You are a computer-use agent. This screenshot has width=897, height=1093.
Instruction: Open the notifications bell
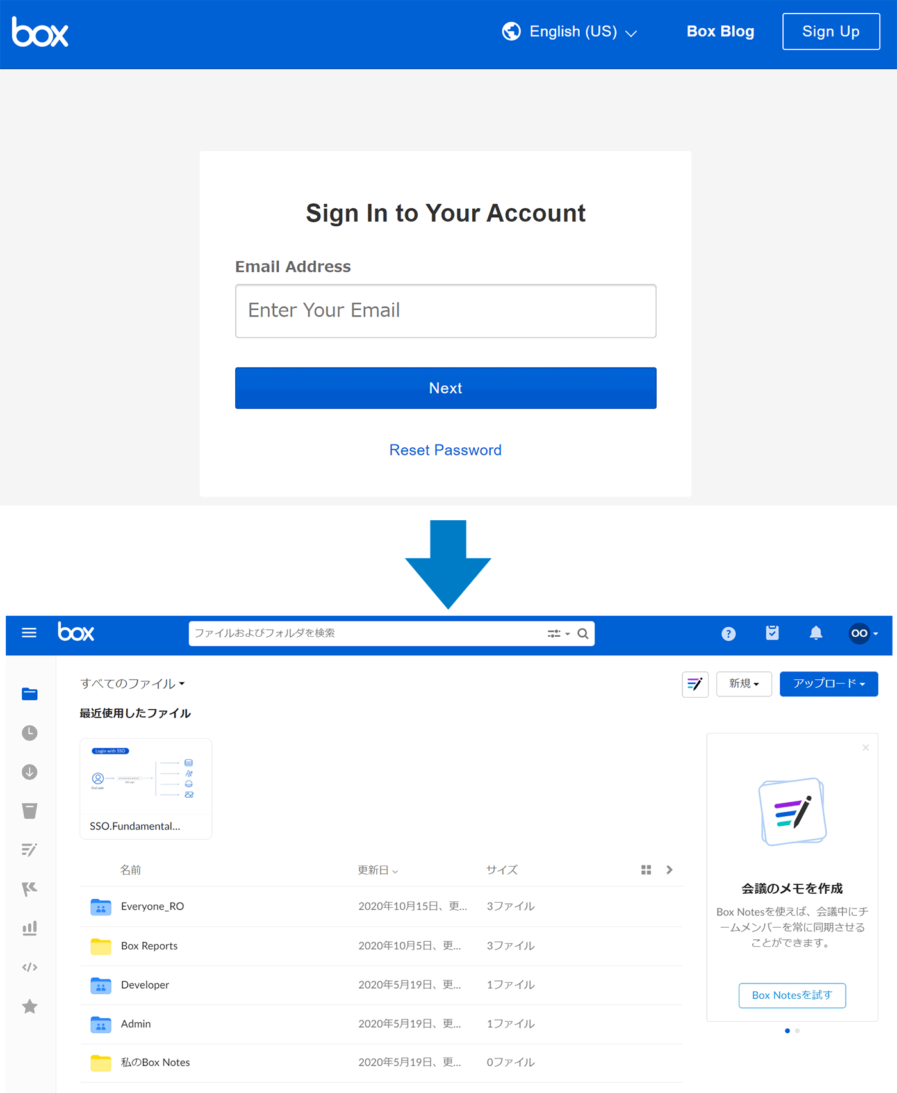tap(816, 633)
